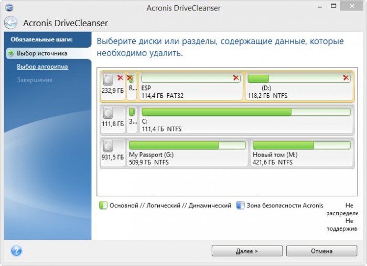This screenshot has height=266, width=367.
Task: Select the 931,5 ГБ disk icon
Action: pyautogui.click(x=109, y=147)
